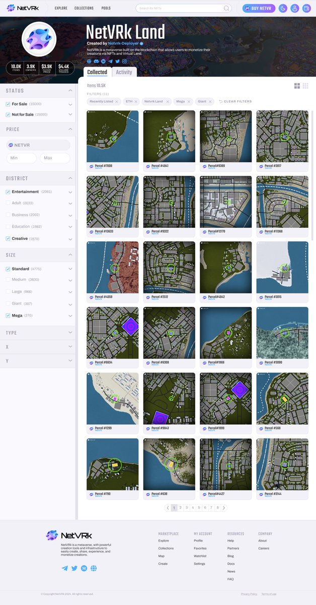Check the Education district checkbox
This screenshot has height=605, width=316.
8,226
